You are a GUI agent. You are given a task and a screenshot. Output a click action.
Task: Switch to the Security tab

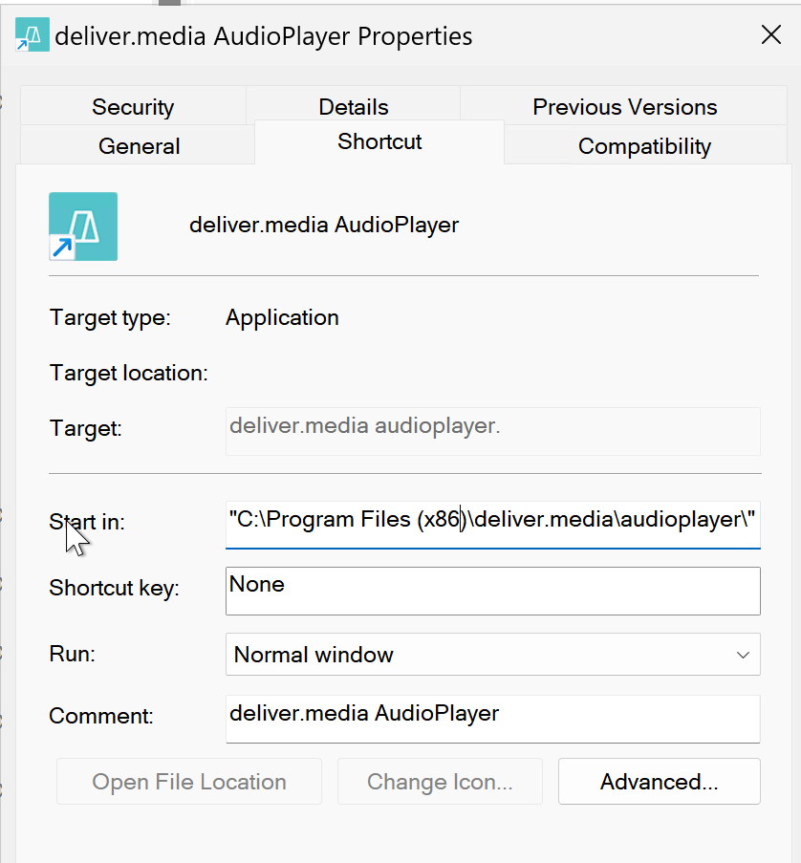pyautogui.click(x=133, y=106)
